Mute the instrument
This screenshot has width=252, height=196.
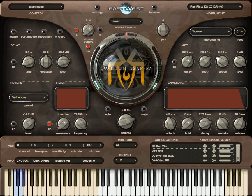pyautogui.click(x=144, y=109)
